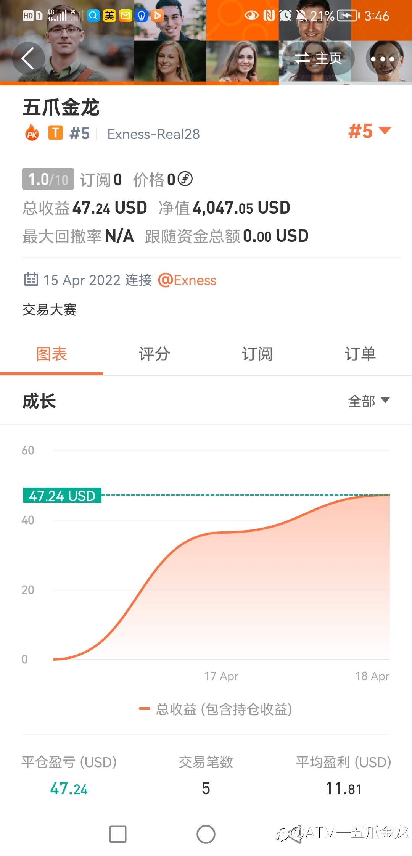Open the @Exness broker link
The height and width of the screenshot is (856, 412).
[187, 280]
